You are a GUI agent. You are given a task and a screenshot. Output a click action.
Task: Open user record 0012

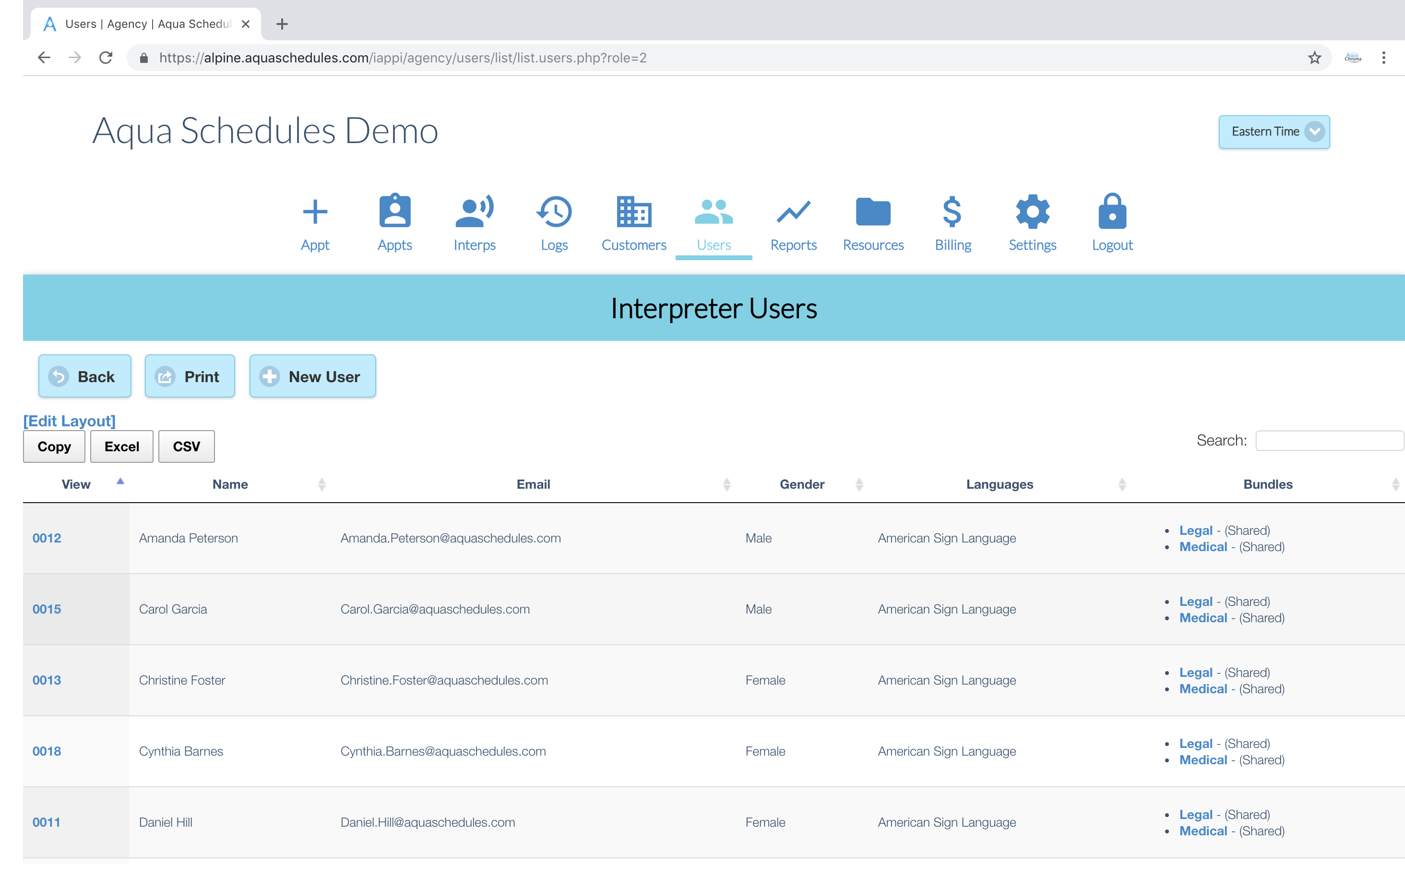pos(47,538)
